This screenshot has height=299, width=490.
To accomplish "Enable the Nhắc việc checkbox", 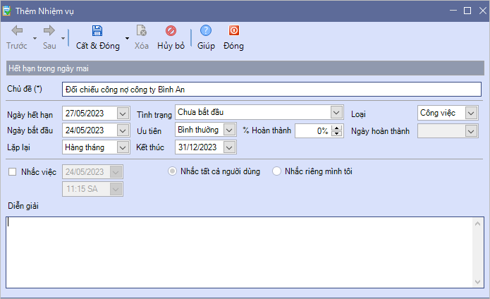I will (x=12, y=171).
